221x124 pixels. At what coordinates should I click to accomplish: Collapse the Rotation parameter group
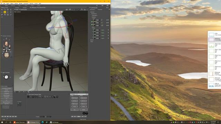pyautogui.click(x=94, y=17)
